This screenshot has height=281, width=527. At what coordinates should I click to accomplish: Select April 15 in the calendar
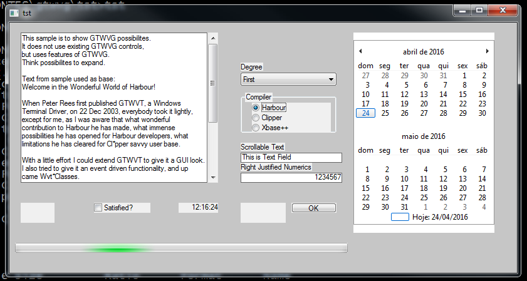(x=462, y=95)
